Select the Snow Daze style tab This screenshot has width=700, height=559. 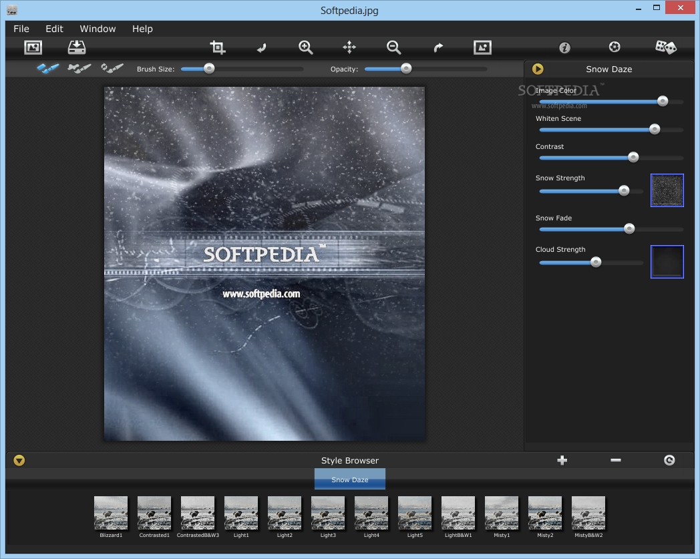click(x=350, y=480)
